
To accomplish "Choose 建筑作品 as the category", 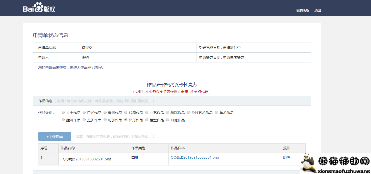I will pos(63,120).
